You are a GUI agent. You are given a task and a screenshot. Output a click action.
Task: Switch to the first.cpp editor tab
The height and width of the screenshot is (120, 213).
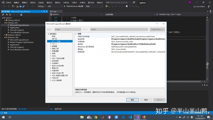(x=53, y=12)
